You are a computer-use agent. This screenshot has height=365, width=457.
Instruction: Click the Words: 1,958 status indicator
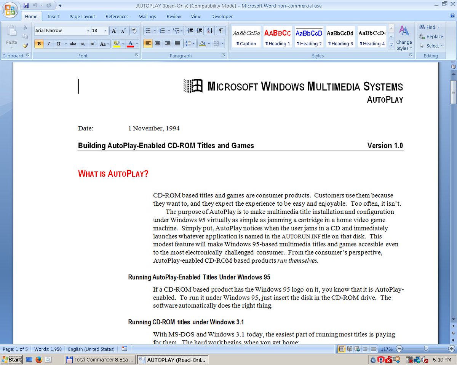tap(48, 349)
